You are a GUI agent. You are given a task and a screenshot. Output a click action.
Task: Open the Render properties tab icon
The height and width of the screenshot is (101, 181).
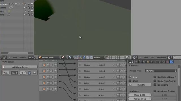click(x=136, y=62)
